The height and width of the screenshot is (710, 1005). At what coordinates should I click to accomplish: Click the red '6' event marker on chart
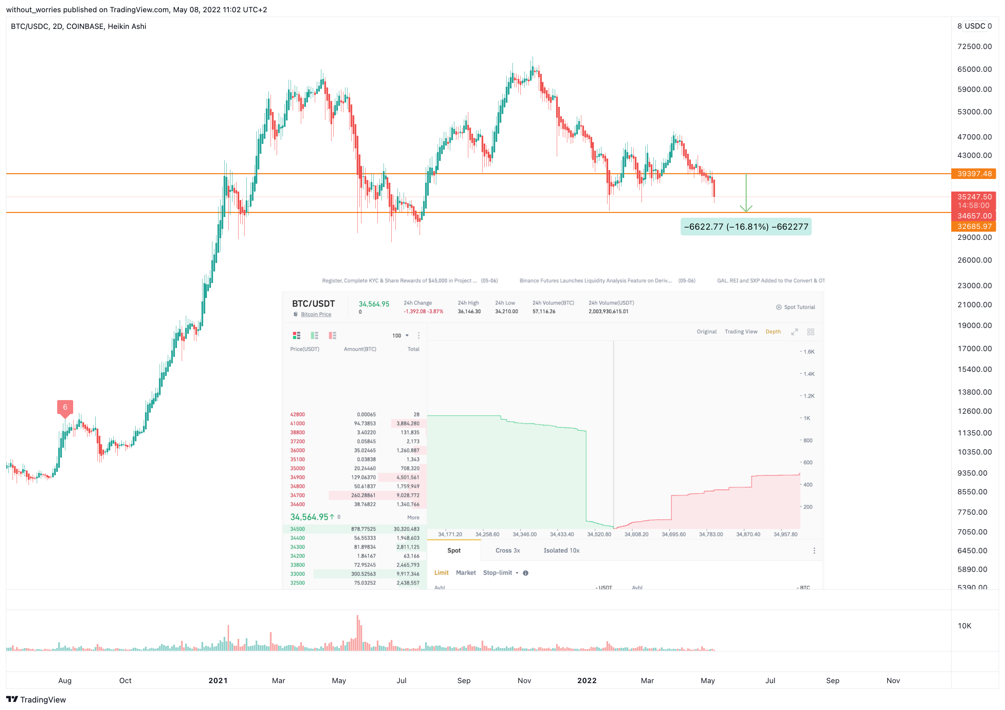[x=65, y=408]
